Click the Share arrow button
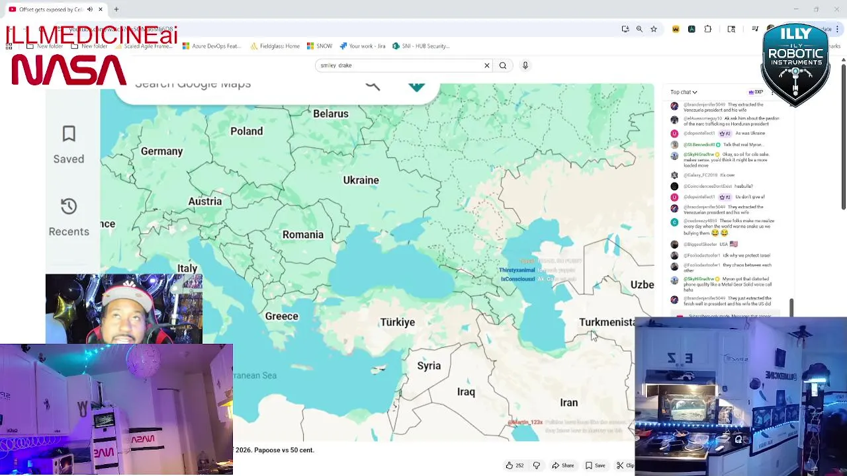Image resolution: width=847 pixels, height=476 pixels. [x=563, y=465]
